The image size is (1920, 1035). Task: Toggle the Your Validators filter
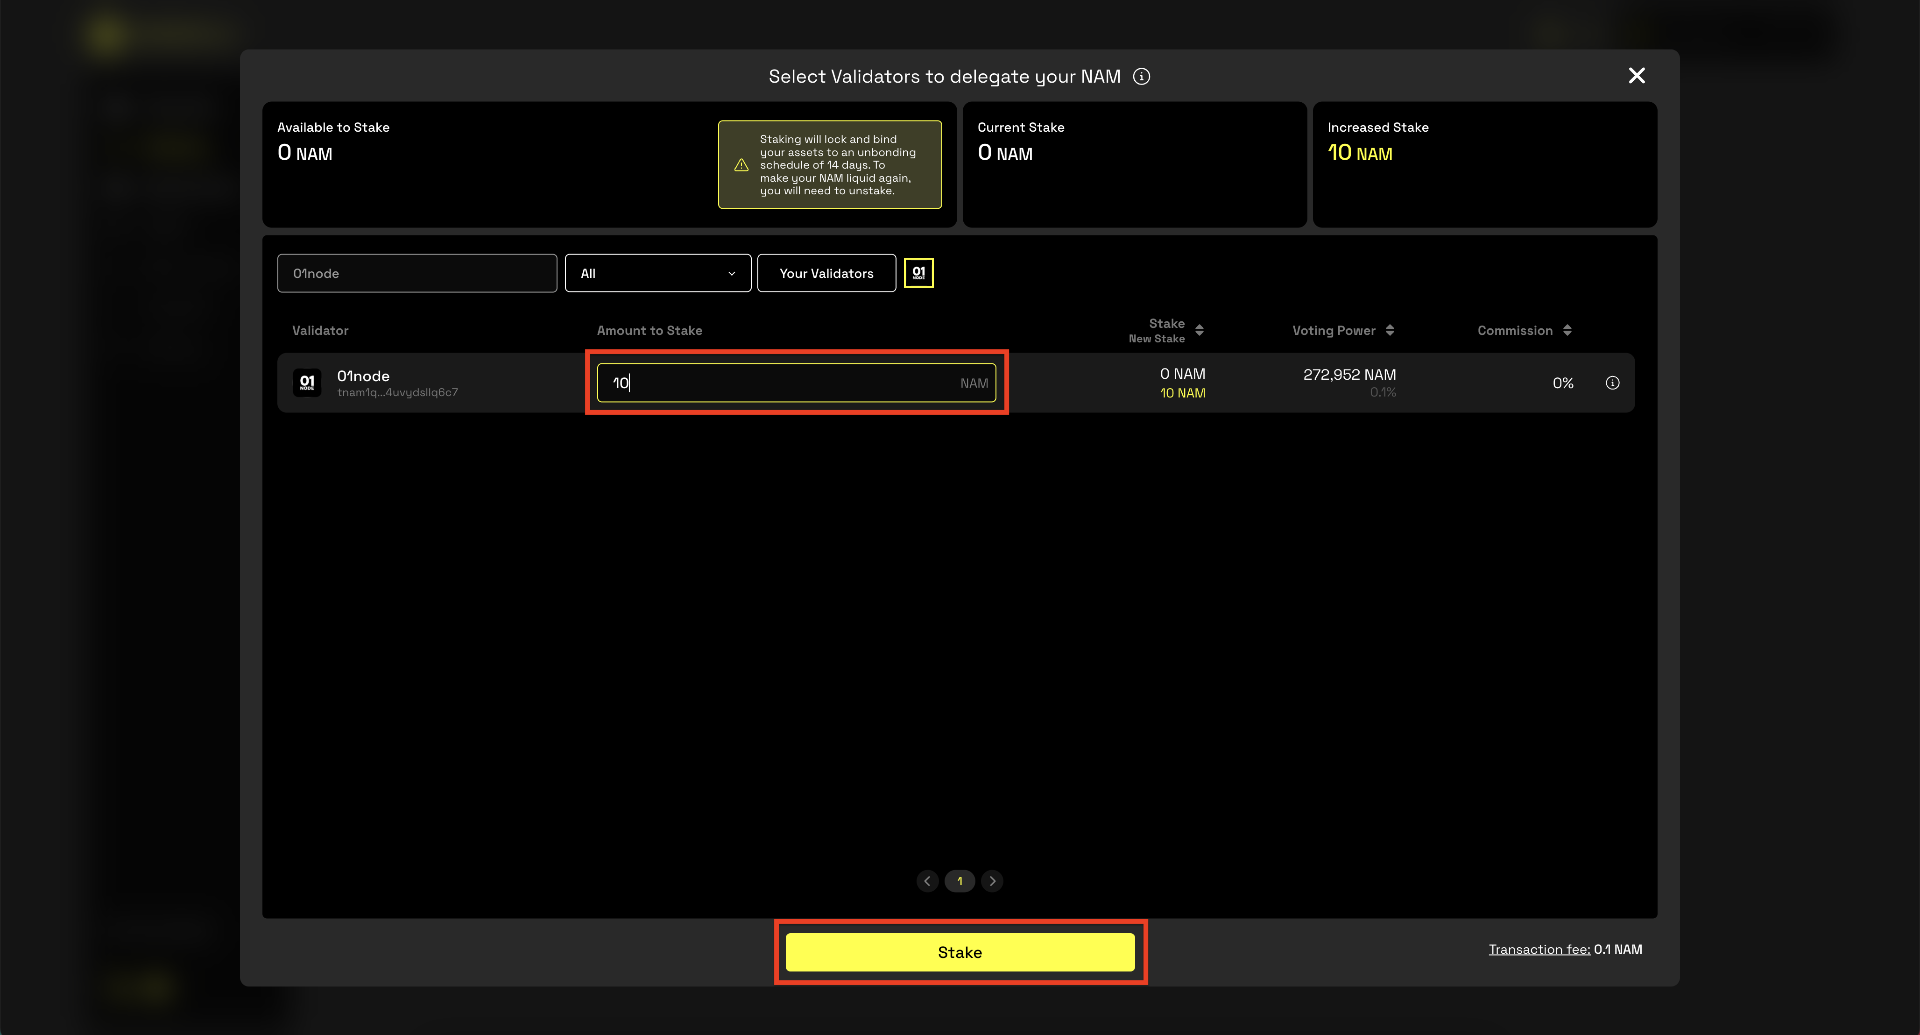(826, 273)
